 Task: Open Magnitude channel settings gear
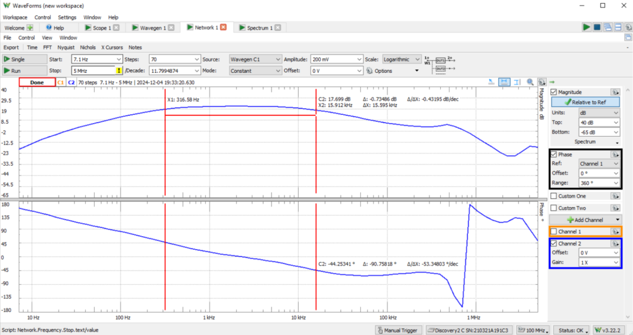coord(614,92)
